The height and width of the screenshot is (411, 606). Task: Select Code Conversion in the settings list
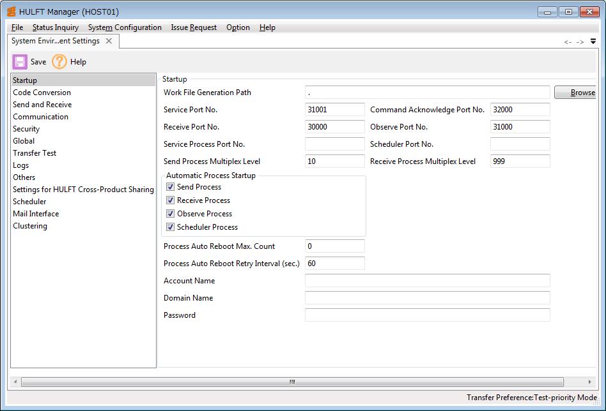coord(83,93)
